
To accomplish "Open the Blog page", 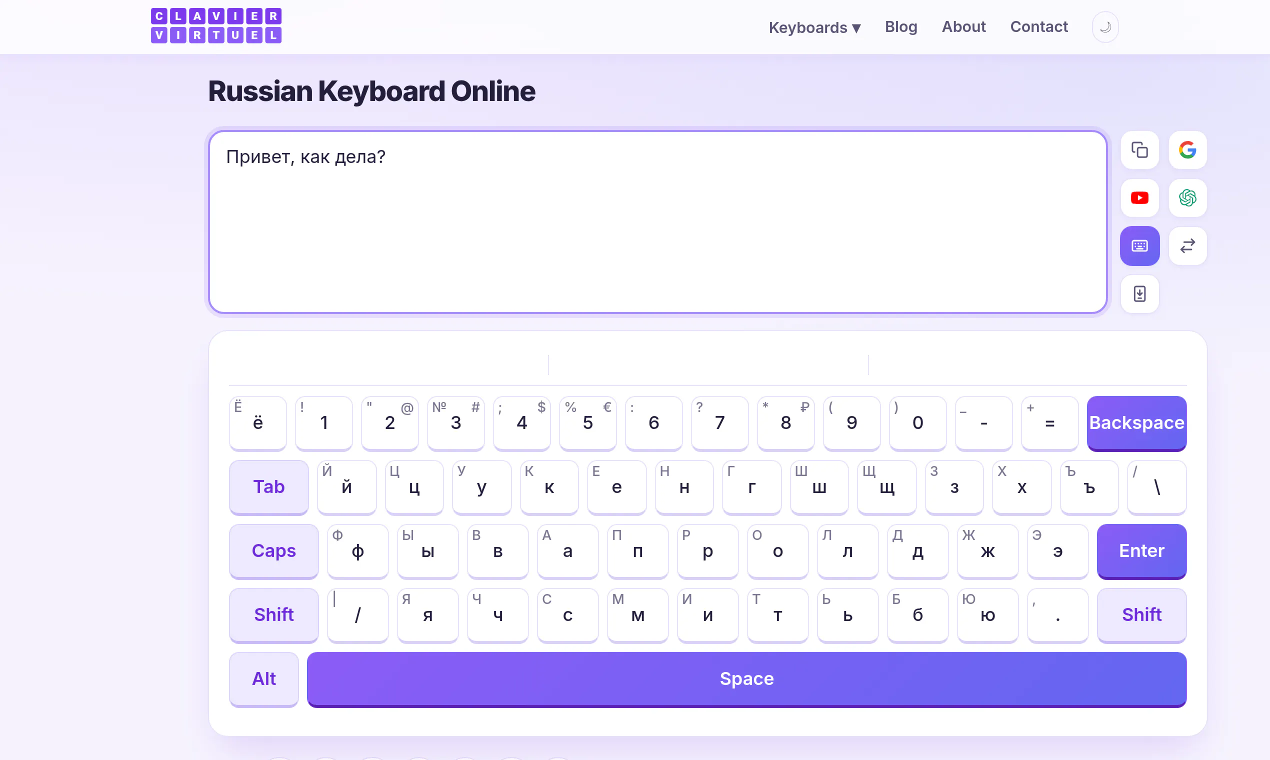I will [x=901, y=26].
